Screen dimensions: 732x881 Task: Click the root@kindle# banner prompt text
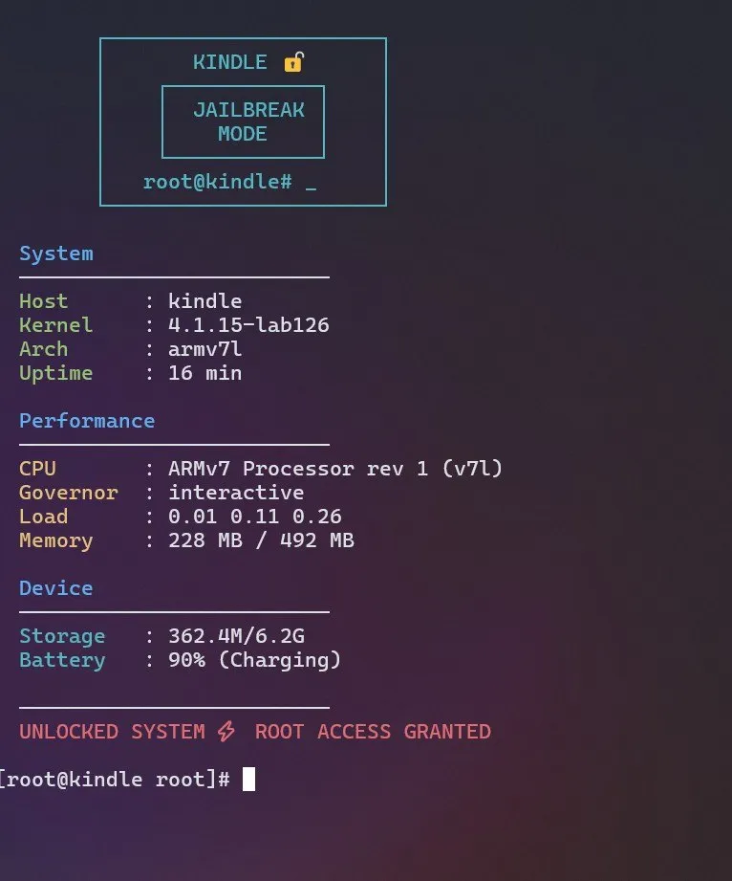point(217,182)
